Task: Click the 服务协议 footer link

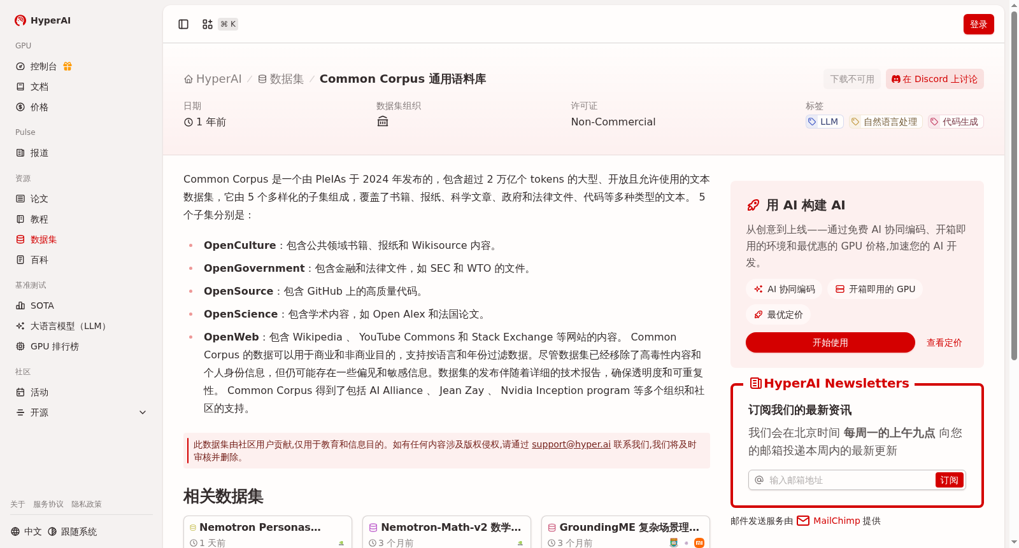Action: pyautogui.click(x=48, y=504)
